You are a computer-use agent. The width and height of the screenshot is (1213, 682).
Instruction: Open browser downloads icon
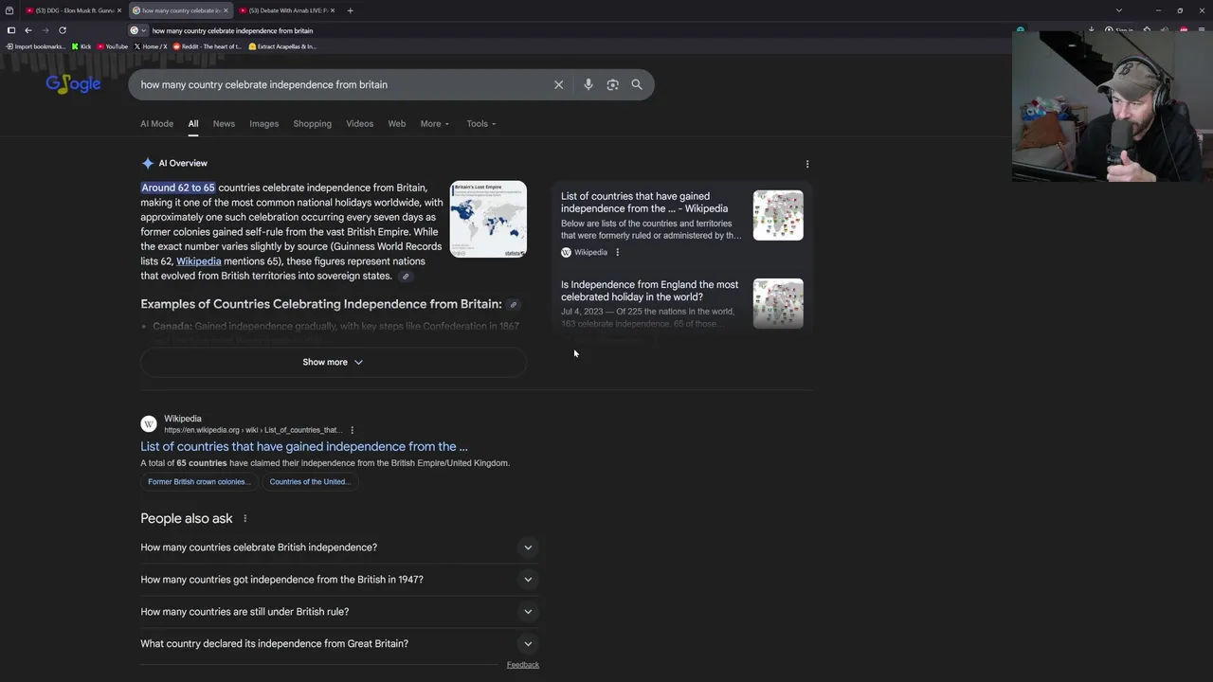1091,30
